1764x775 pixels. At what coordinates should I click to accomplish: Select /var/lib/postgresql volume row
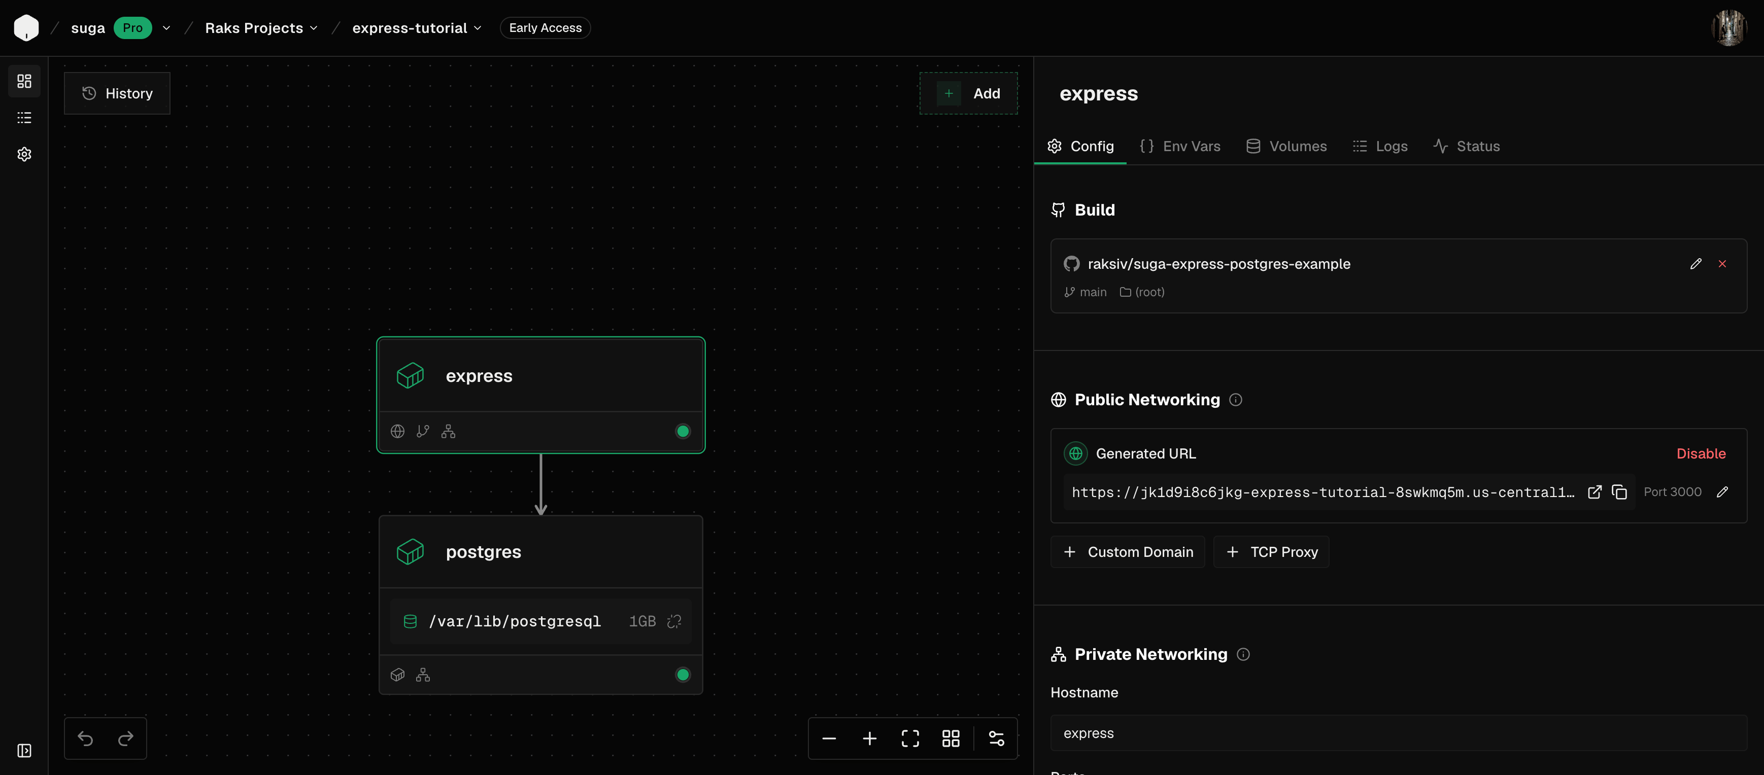[540, 621]
